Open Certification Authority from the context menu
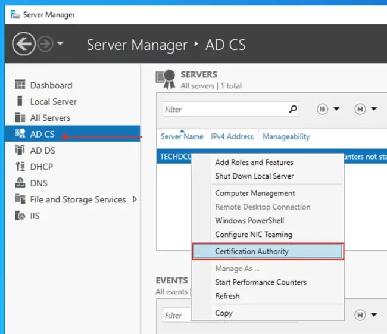 (x=267, y=251)
